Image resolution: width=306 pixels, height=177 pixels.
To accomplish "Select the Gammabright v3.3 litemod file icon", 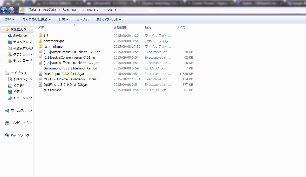I will pyautogui.click(x=40, y=68).
